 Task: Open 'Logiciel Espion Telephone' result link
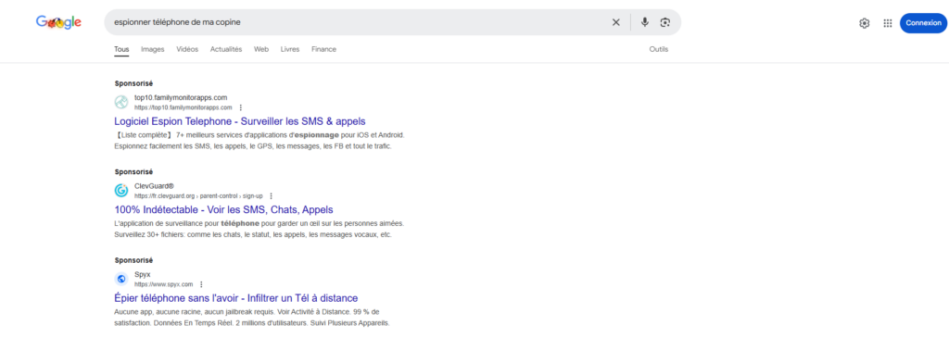click(x=240, y=121)
